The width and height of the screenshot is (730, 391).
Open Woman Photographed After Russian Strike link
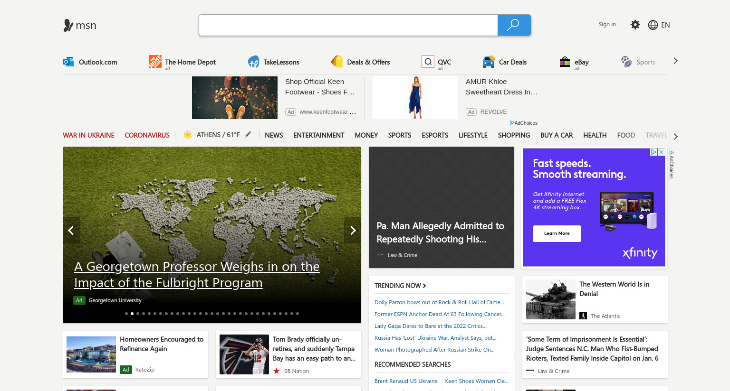(434, 350)
